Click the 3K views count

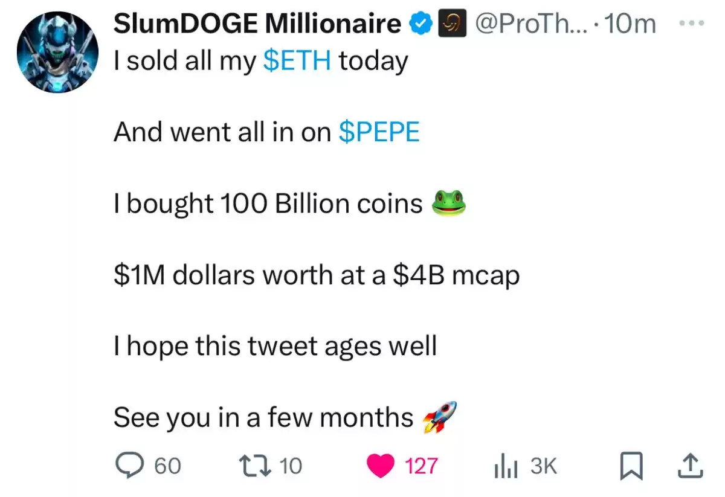point(543,466)
